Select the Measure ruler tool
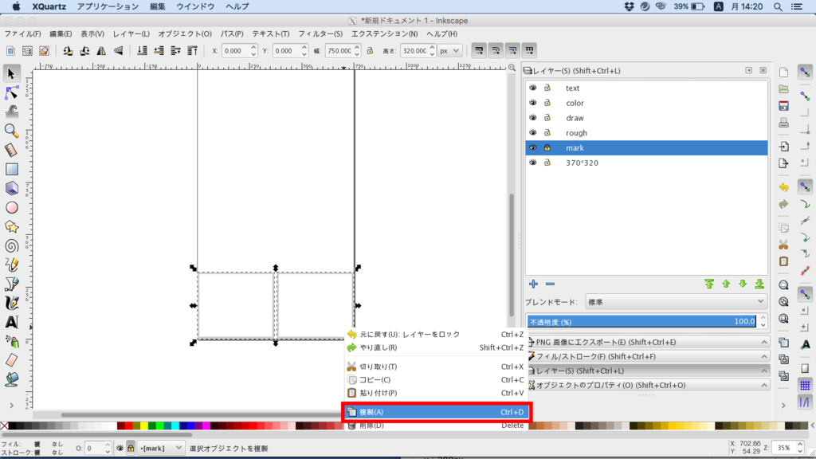The height and width of the screenshot is (459, 816). tap(11, 150)
